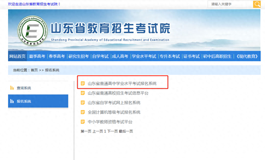Click the bar chart icon beside 查询系统
Screen dimensions: 265x160
(x=12, y=88)
